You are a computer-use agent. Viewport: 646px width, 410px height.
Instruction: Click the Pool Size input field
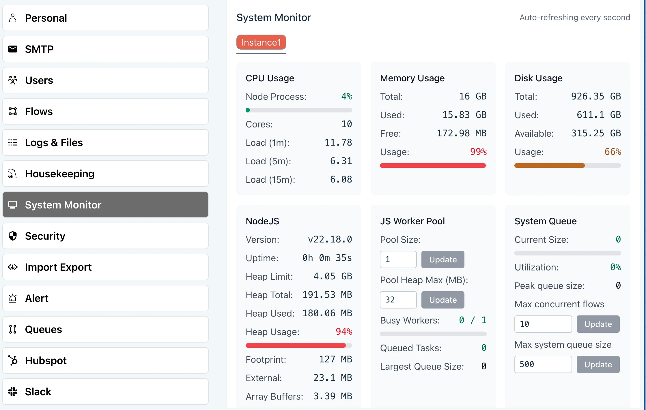398,259
